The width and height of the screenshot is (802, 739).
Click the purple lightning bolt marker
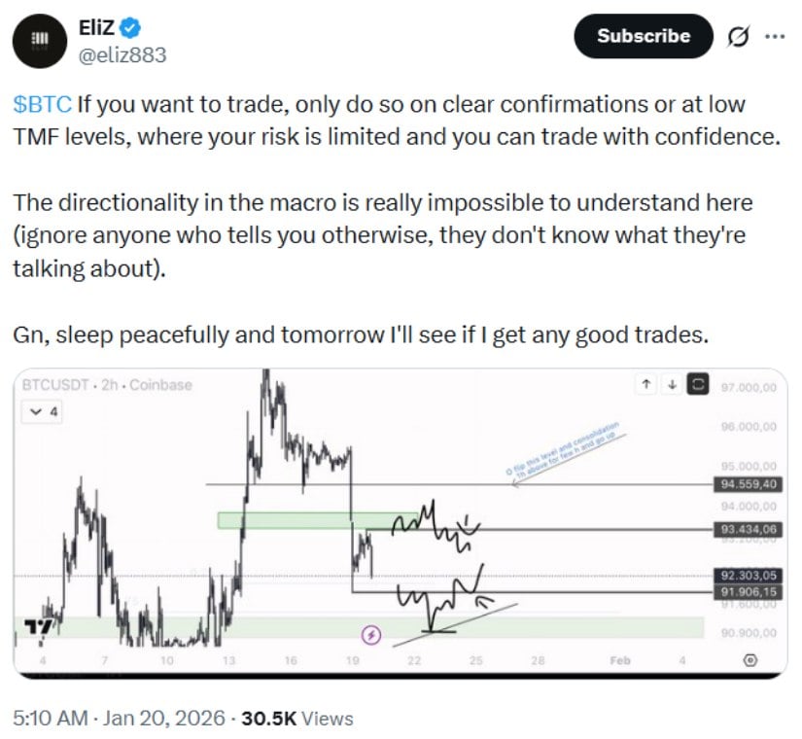[x=370, y=635]
